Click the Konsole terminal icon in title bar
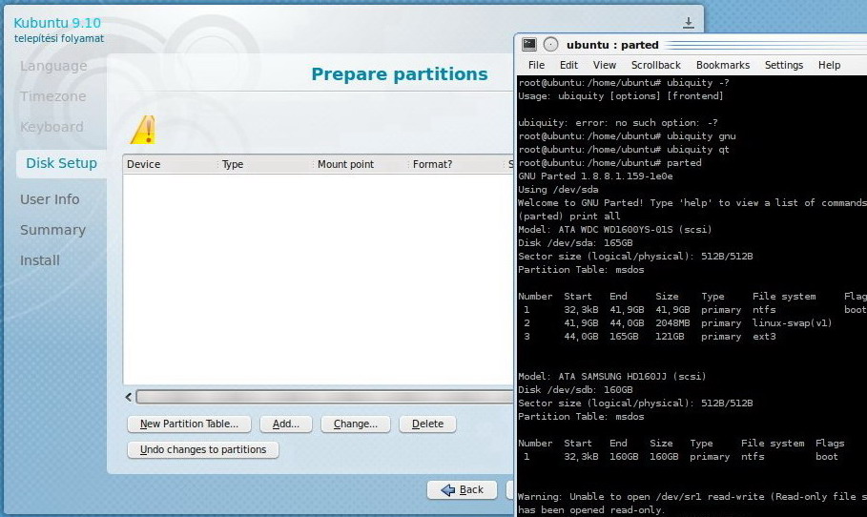The image size is (867, 517). pos(529,45)
